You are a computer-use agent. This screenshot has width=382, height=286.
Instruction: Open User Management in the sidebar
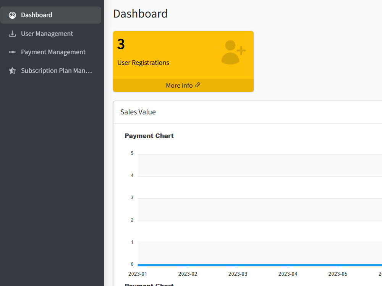click(51, 34)
